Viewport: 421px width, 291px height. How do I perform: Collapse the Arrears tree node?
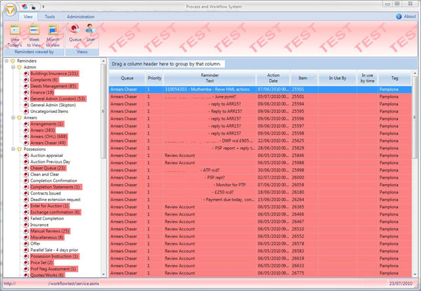pyautogui.click(x=13, y=118)
